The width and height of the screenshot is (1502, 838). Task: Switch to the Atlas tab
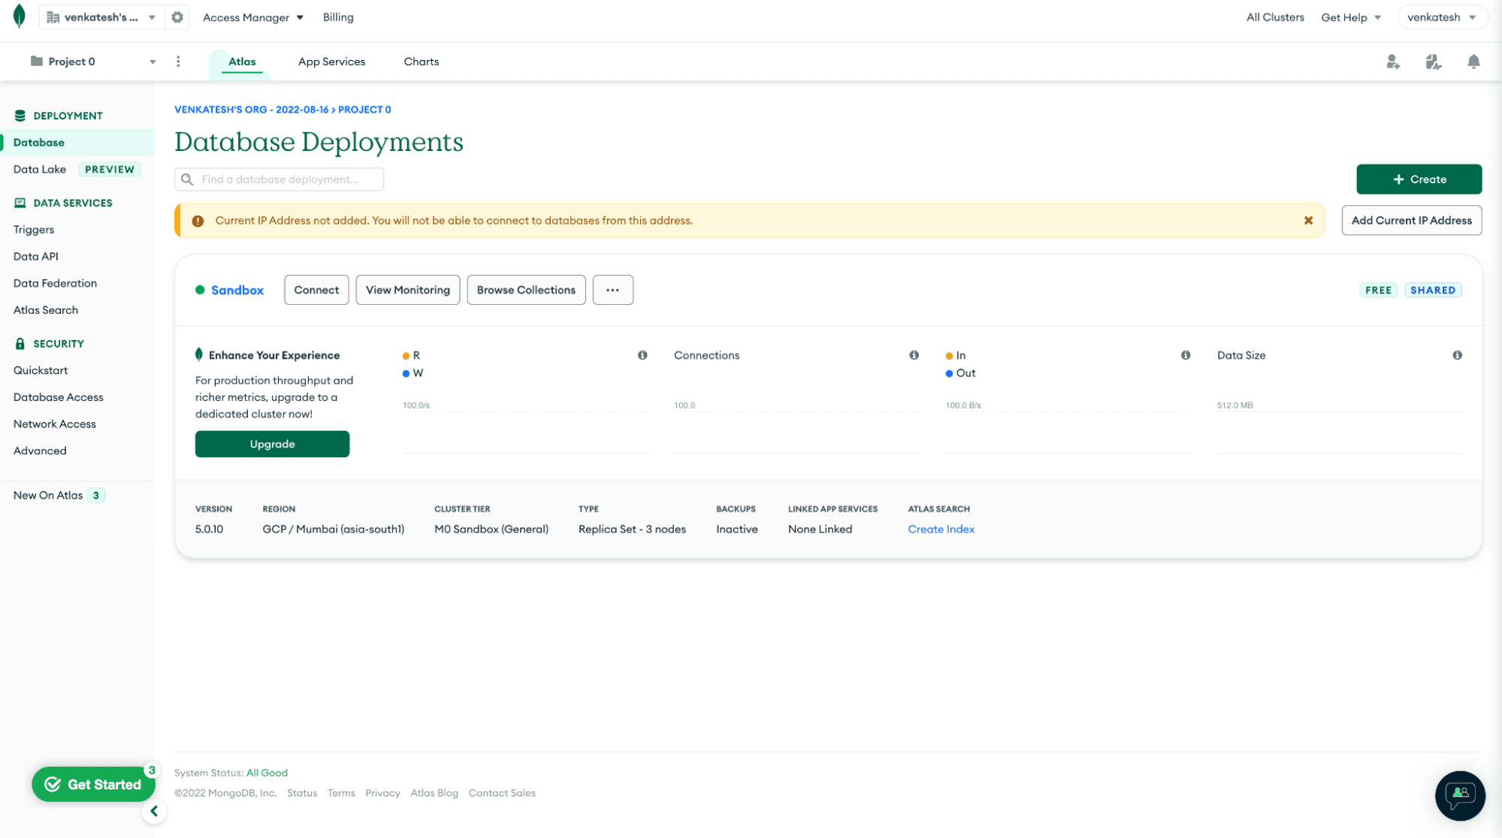tap(242, 62)
